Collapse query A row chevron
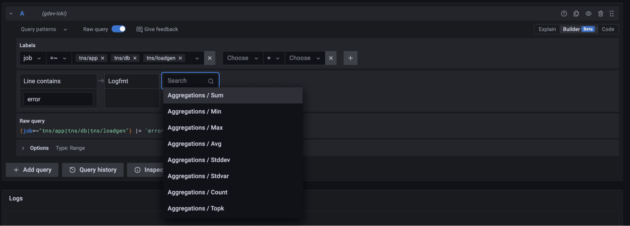The image size is (630, 226). tap(11, 14)
